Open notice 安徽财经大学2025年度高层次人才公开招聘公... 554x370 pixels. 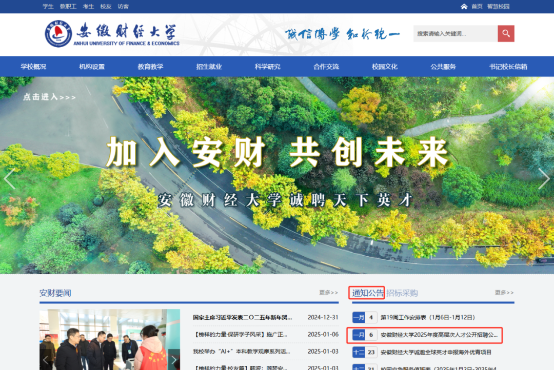(x=439, y=335)
